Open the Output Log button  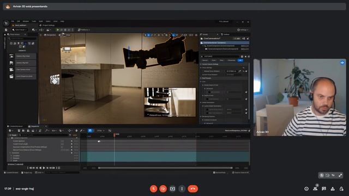tap(27, 173)
